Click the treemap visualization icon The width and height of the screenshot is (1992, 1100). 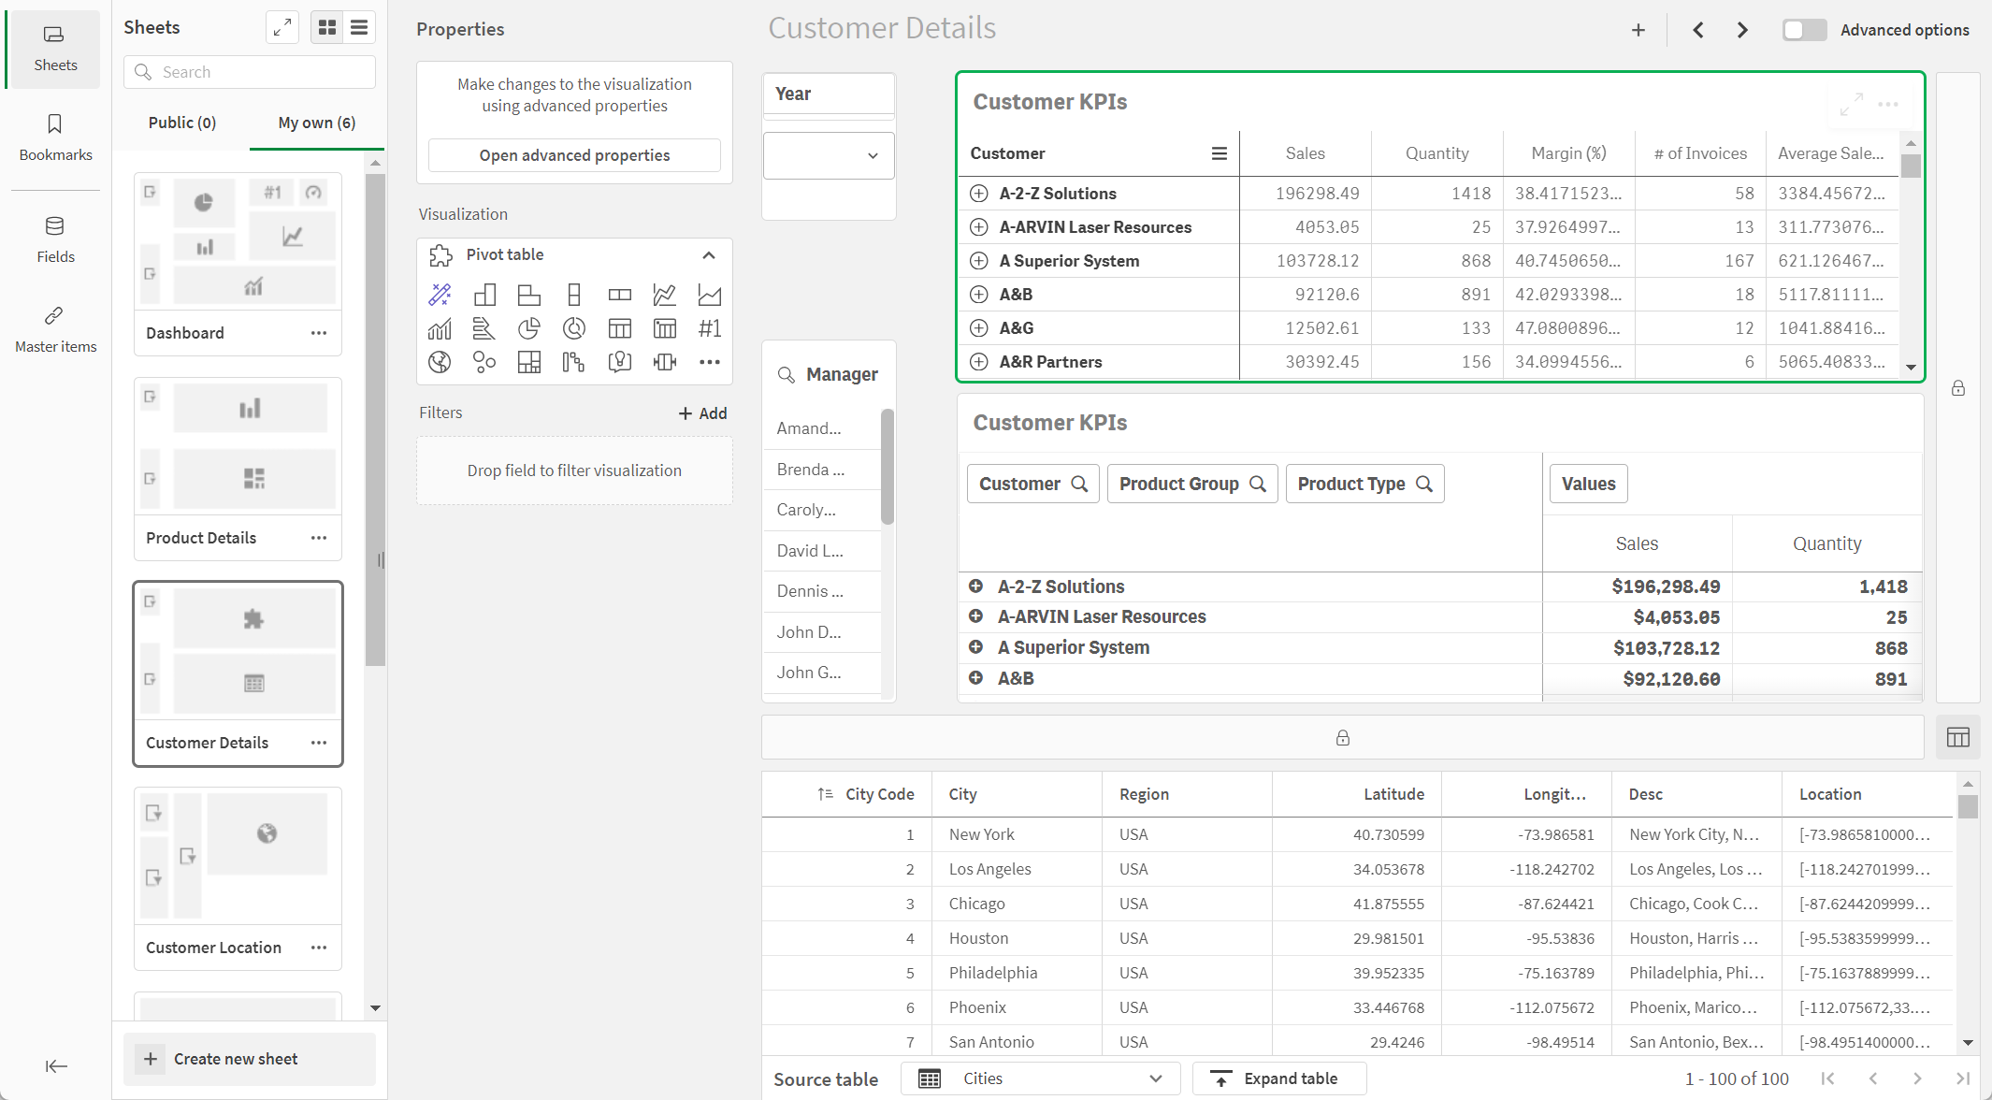[528, 362]
